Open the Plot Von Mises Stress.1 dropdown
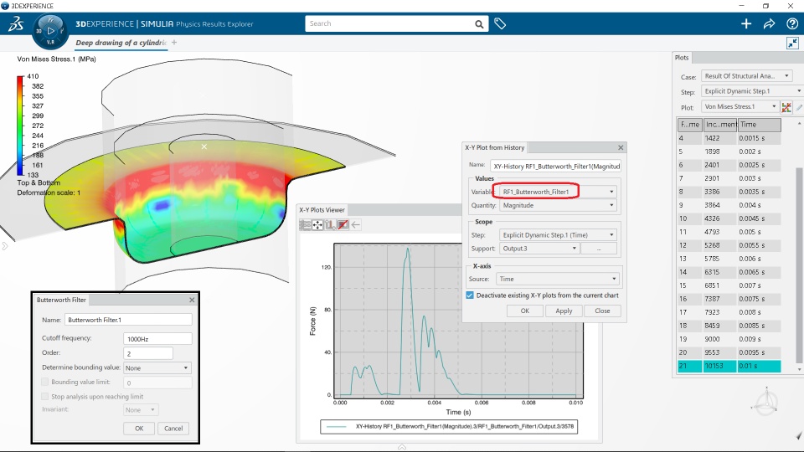The image size is (804, 452). pos(740,106)
